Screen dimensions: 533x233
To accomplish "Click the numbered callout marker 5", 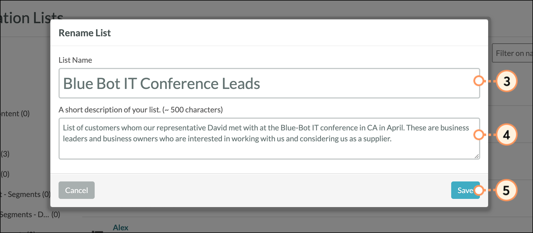I will coord(506,190).
